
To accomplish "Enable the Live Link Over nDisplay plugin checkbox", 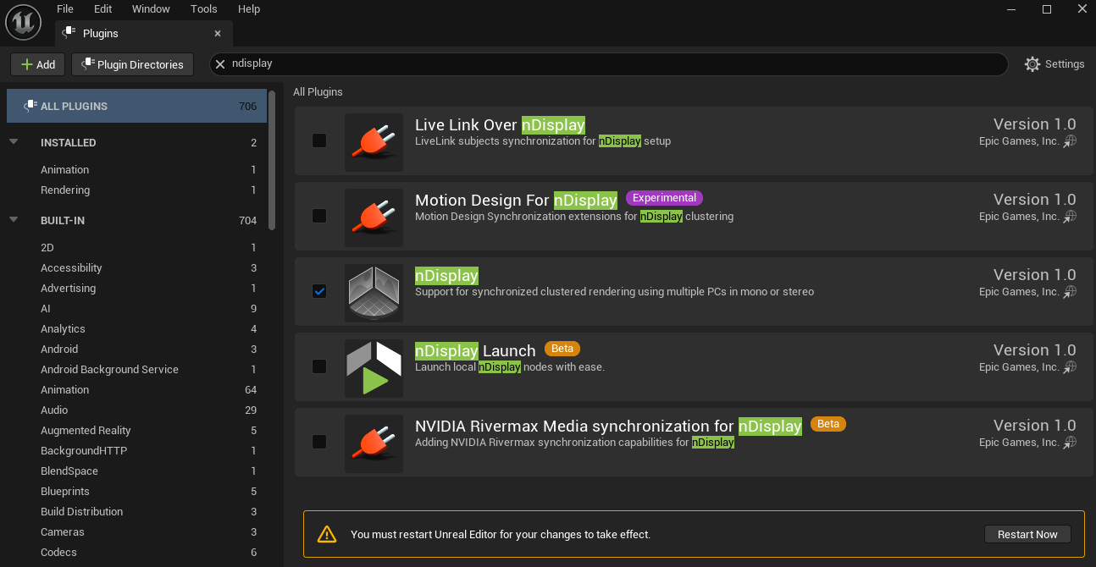I will [x=319, y=140].
